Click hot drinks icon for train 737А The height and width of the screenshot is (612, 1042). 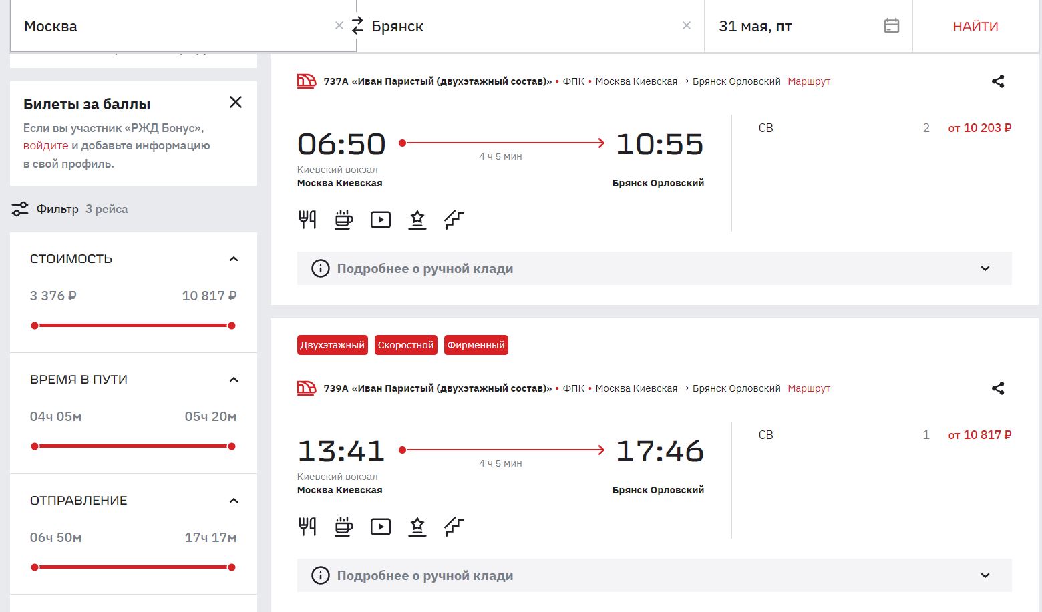344,220
